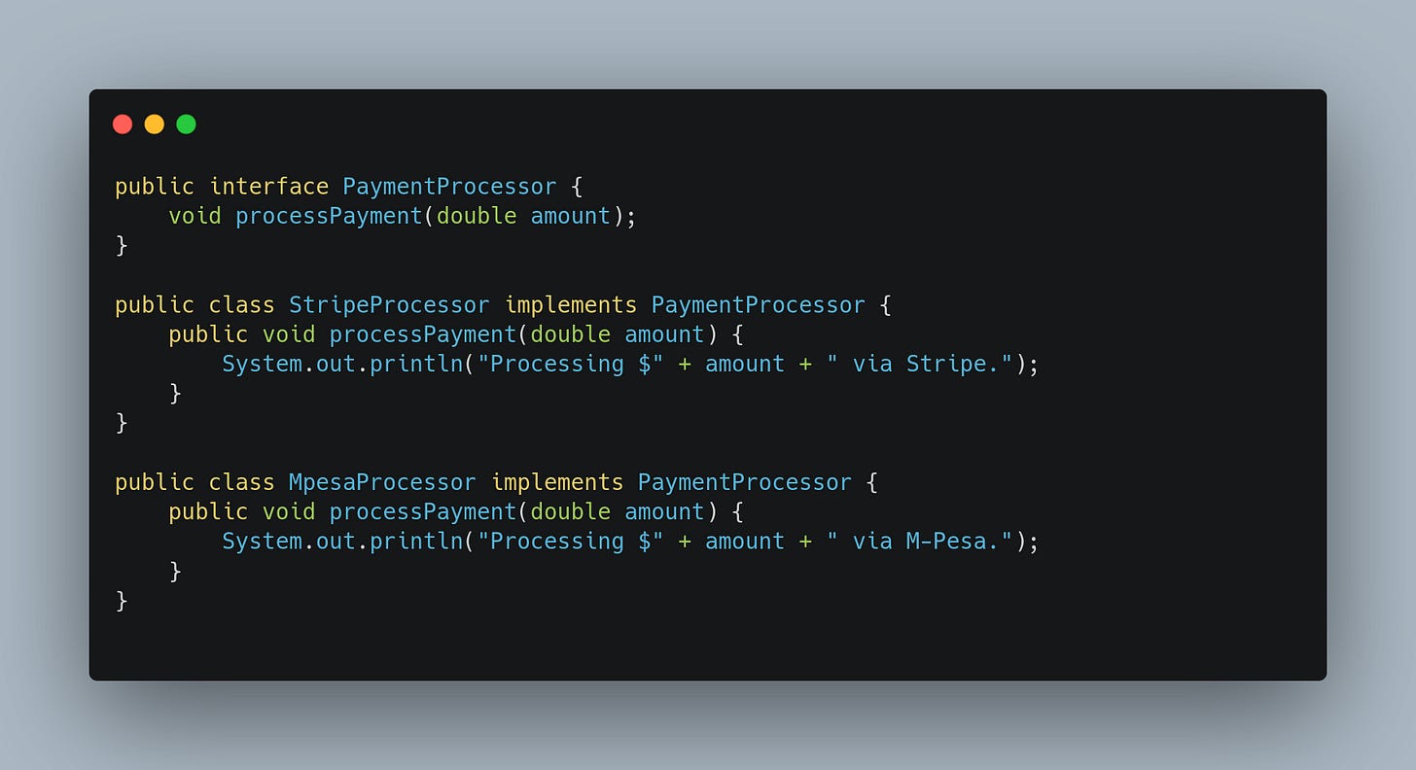Image resolution: width=1416 pixels, height=770 pixels.
Task: Click the green maximize dot
Action: pyautogui.click(x=187, y=123)
